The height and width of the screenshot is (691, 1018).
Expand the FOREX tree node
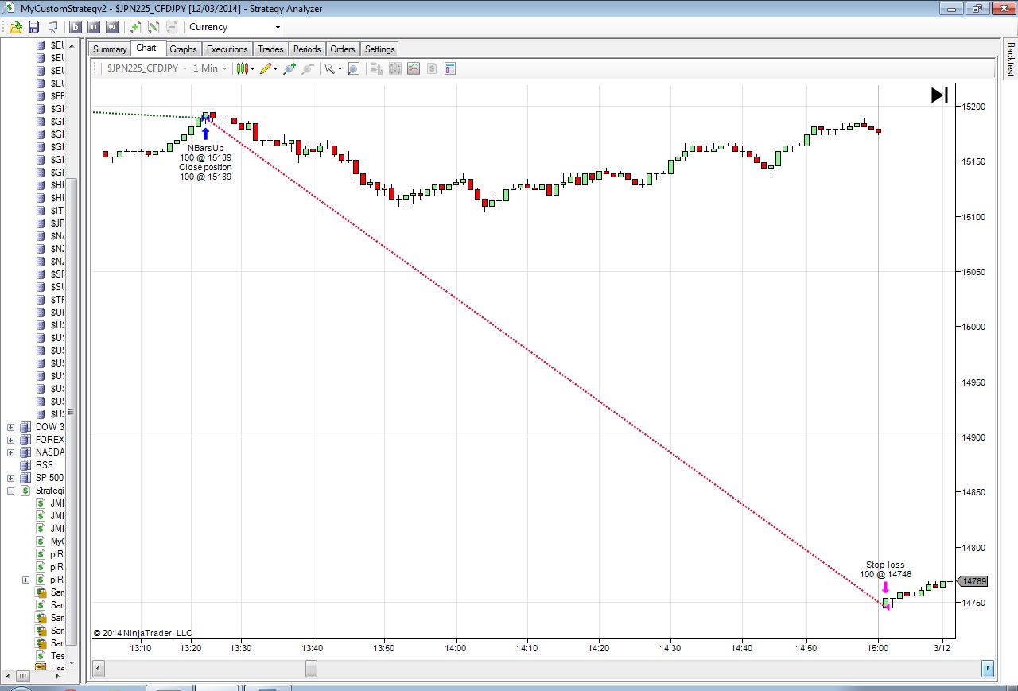[x=10, y=440]
